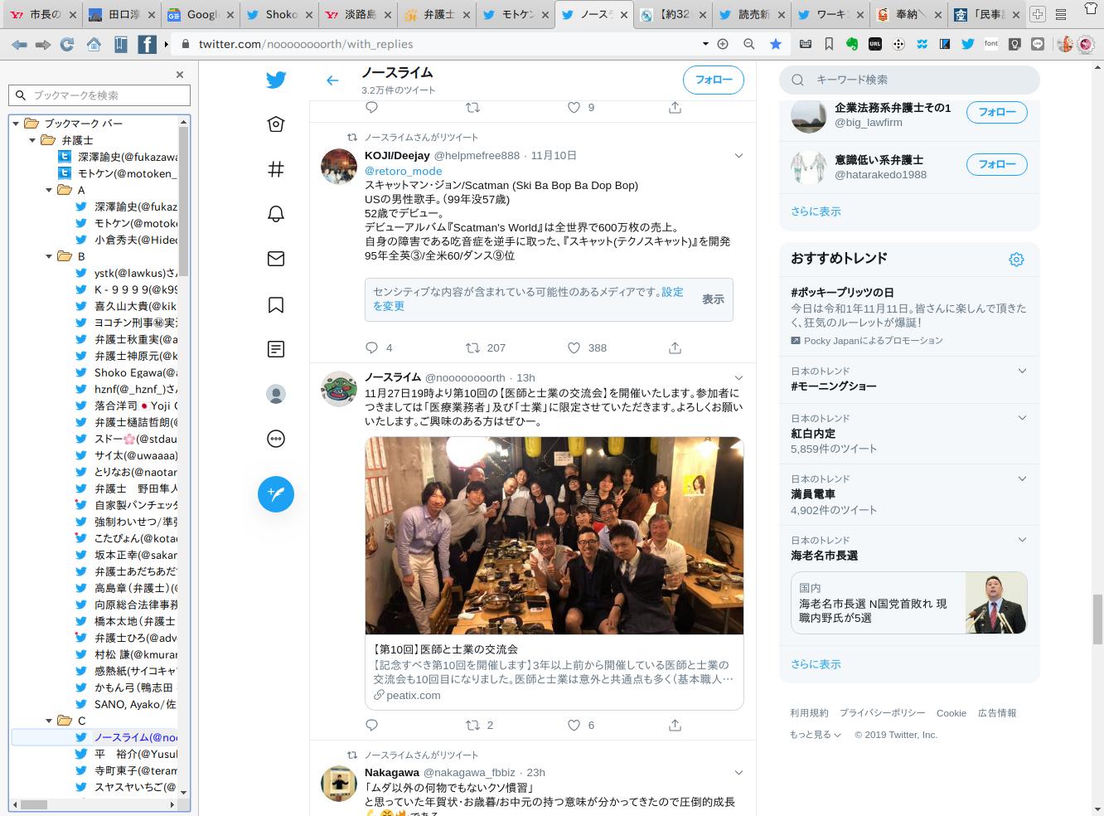
Task: Open trend settings gear icon
Action: point(1016,260)
